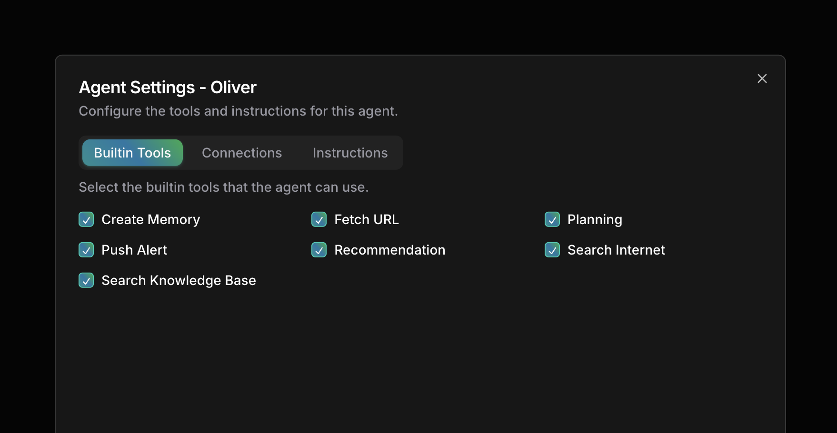Click the Create Memory label text
The width and height of the screenshot is (837, 433).
tap(150, 219)
